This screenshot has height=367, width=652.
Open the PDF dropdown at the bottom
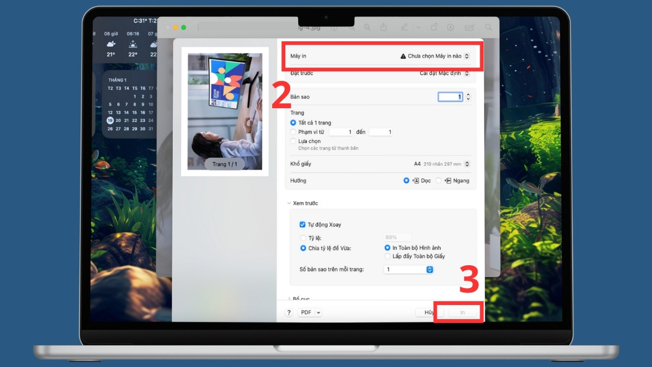click(x=310, y=312)
